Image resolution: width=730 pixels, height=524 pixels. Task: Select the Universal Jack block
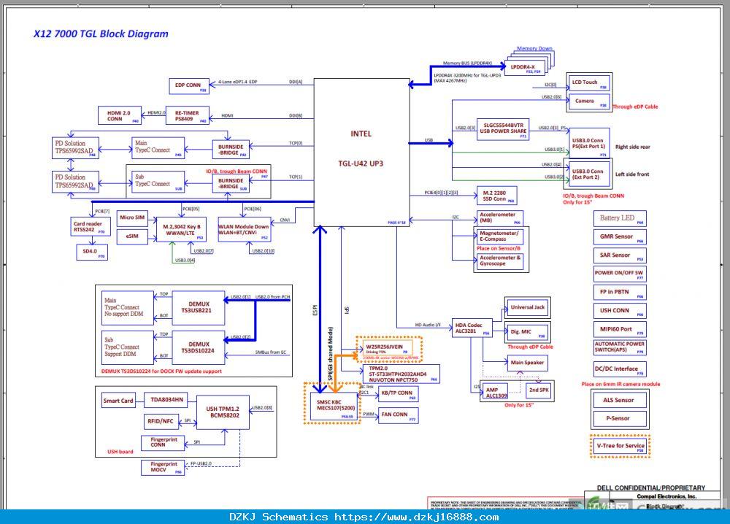click(527, 307)
